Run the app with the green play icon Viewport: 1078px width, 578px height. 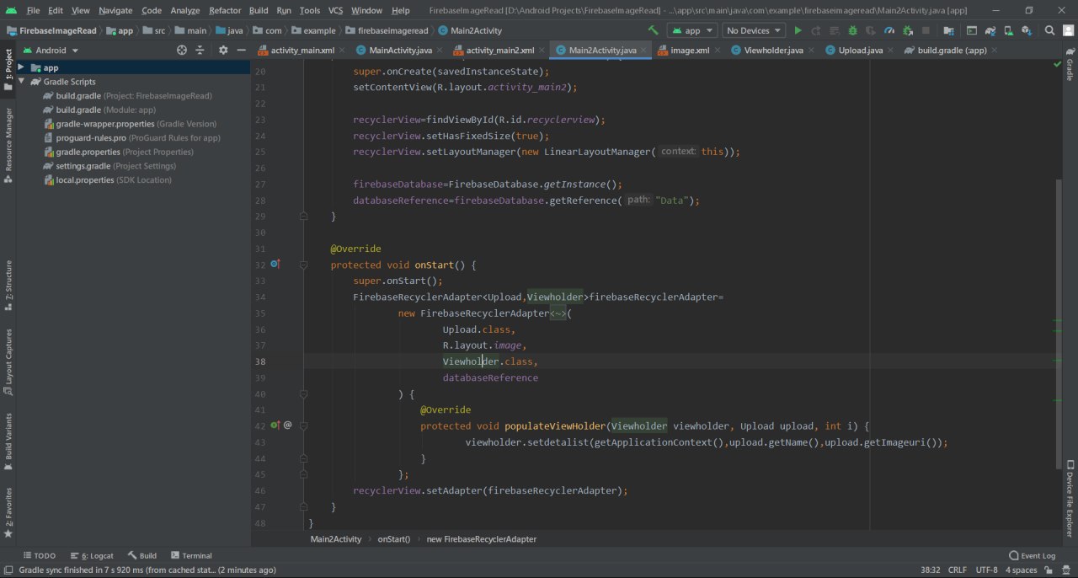click(x=798, y=30)
